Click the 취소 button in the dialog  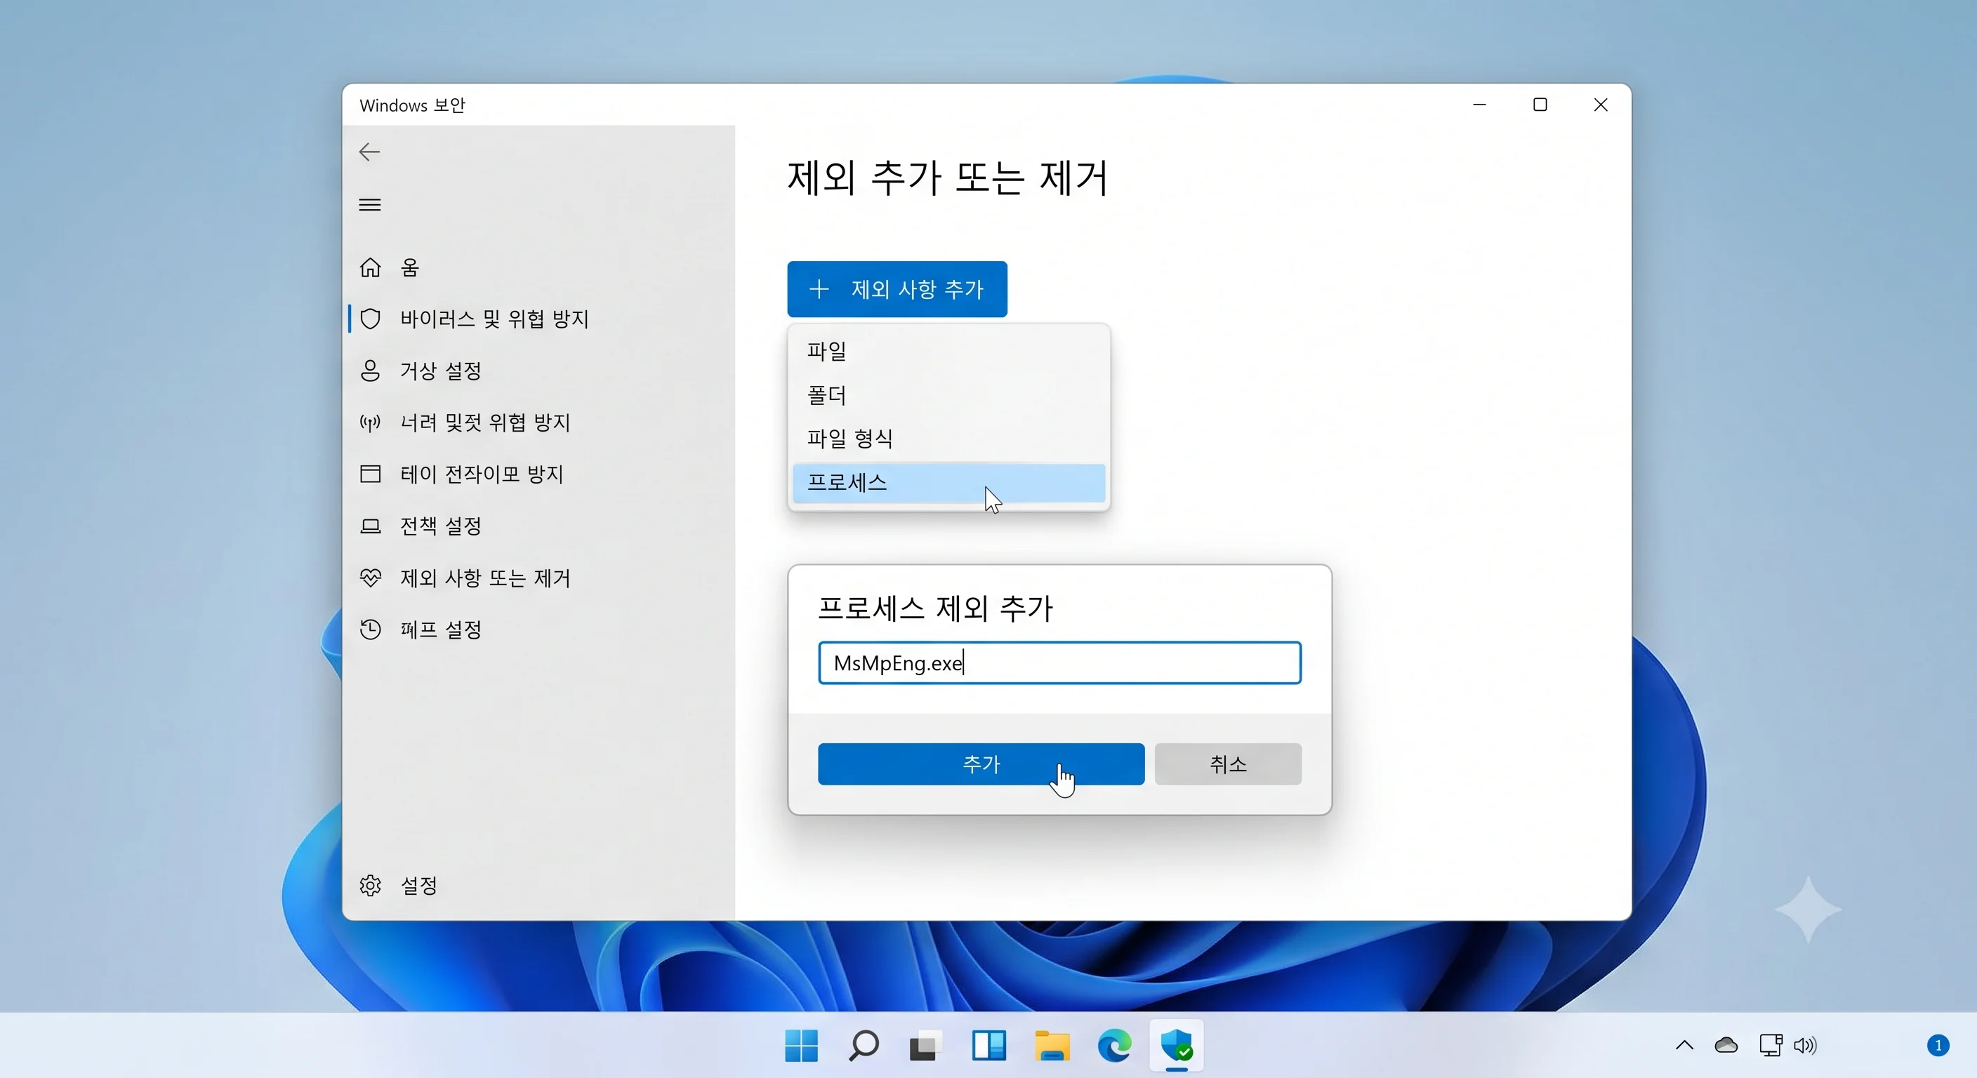tap(1228, 764)
